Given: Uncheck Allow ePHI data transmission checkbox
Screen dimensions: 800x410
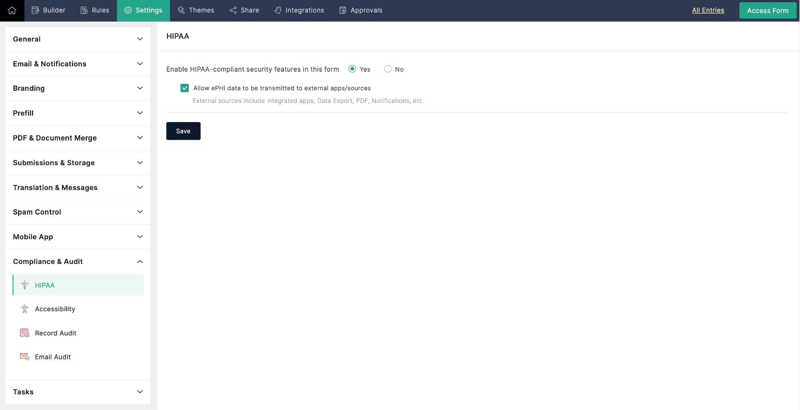Looking at the screenshot, I should tap(185, 88).
